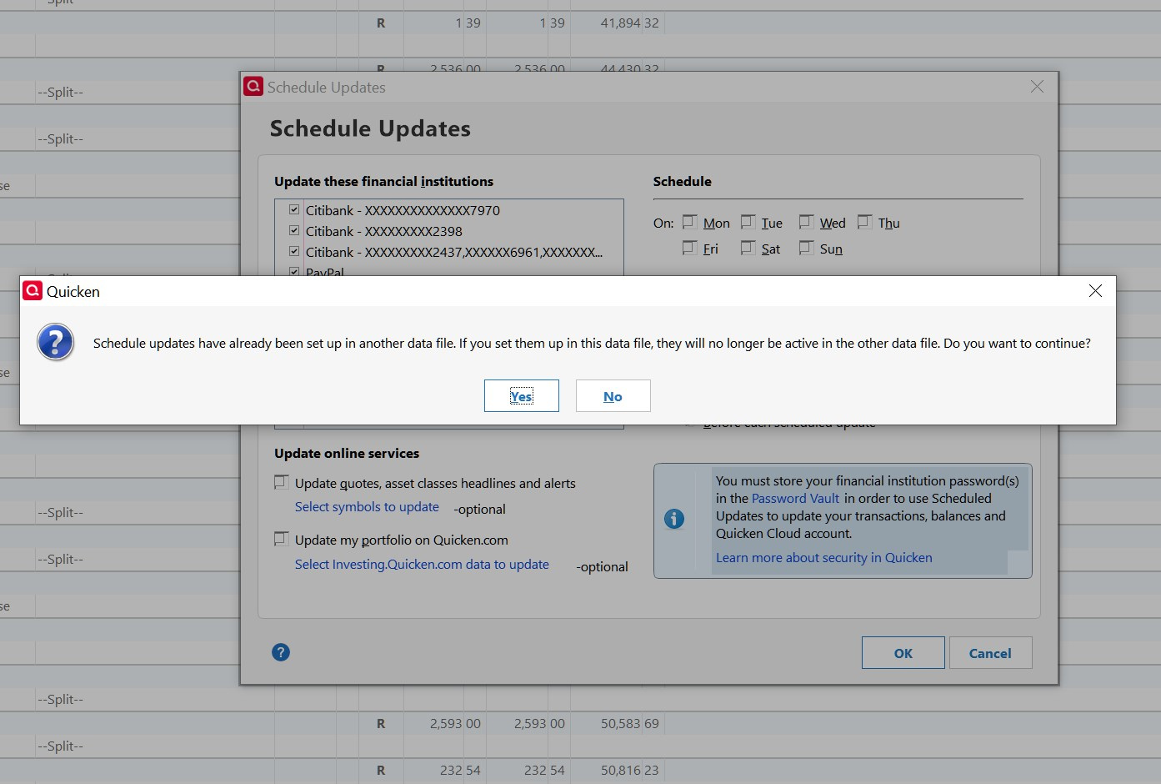Click the Quicken logo in the alert title bar
Screen dimensions: 1161x784
33,290
